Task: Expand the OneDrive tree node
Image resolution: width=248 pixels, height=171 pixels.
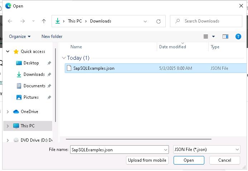Action: 8,112
